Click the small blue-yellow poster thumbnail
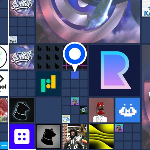 [x=66, y=119]
